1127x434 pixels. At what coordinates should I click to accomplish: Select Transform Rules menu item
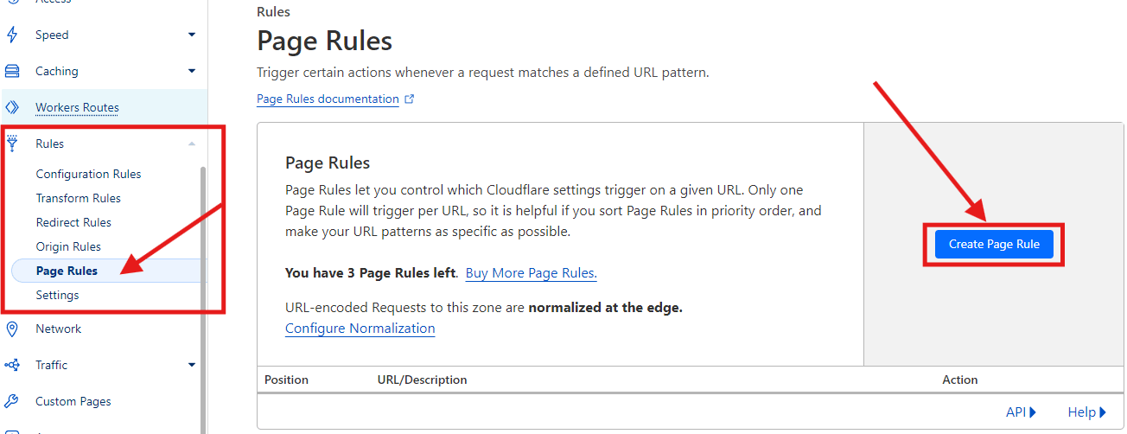coord(78,198)
